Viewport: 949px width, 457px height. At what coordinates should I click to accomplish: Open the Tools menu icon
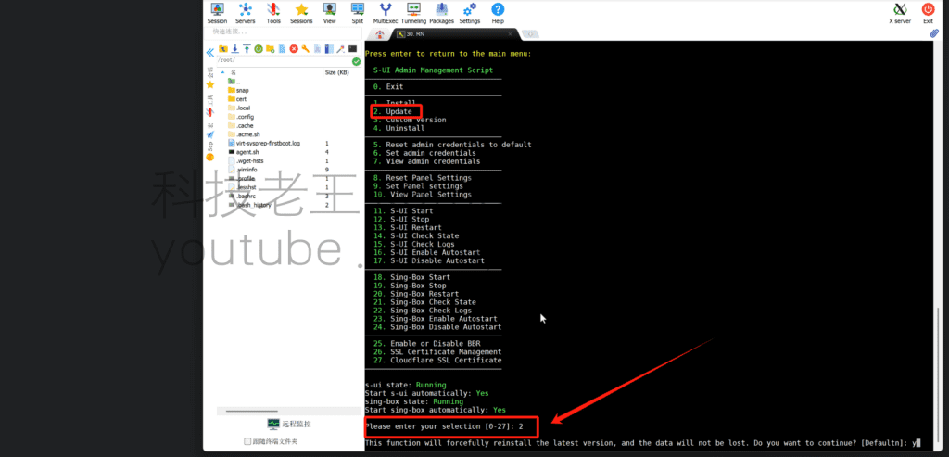(273, 12)
